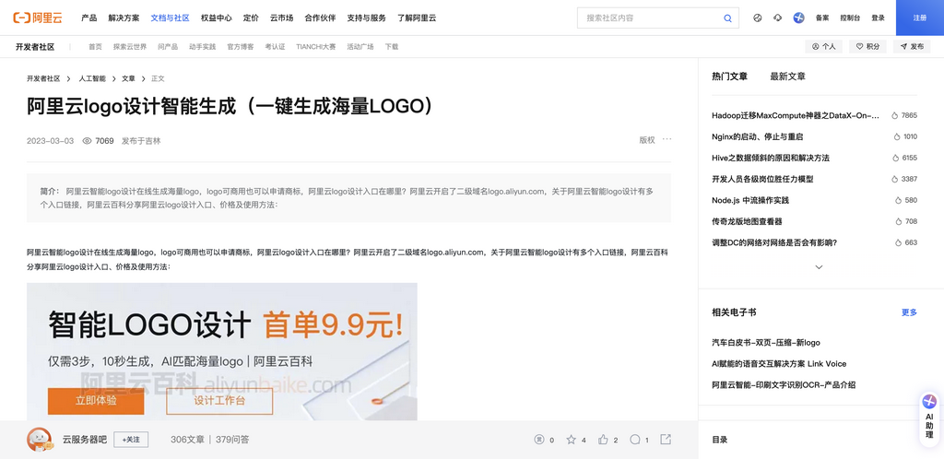Image resolution: width=944 pixels, height=459 pixels.
Task: Open AI赋能的语音交互解决方案 Link Voice
Action: pyautogui.click(x=779, y=363)
